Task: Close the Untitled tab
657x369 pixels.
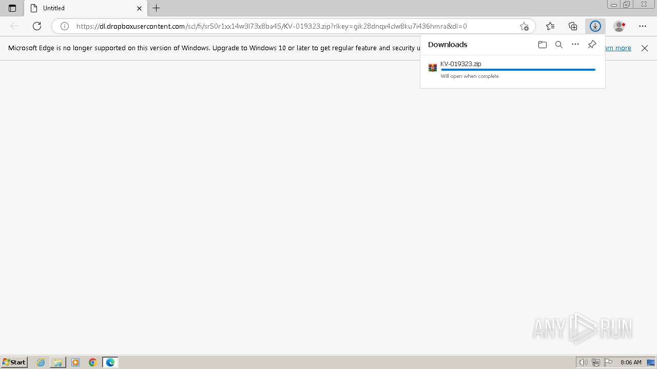Action: click(139, 8)
